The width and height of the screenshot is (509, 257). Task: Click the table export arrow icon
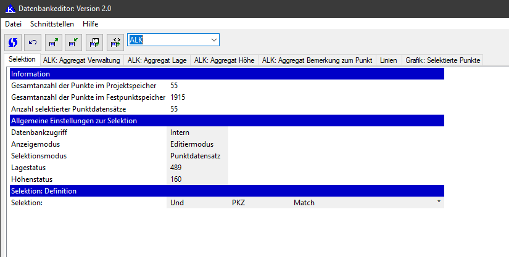pyautogui.click(x=54, y=41)
